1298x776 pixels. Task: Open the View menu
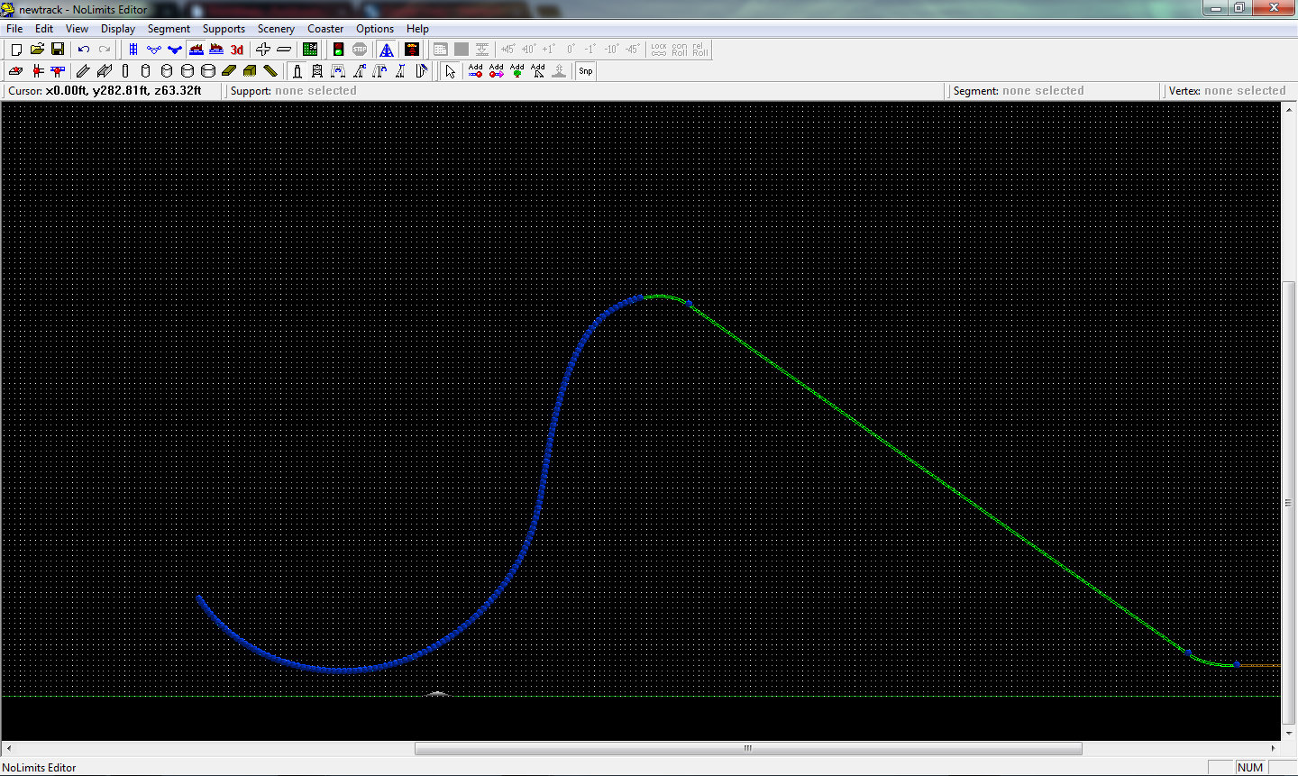77,29
